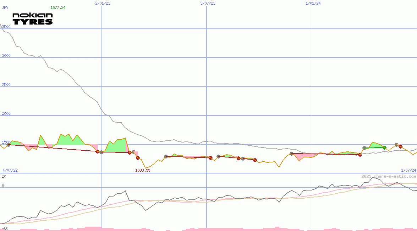The height and width of the screenshot is (231, 417).
Task: Click the 2000 price axis label
Action: [6, 113]
